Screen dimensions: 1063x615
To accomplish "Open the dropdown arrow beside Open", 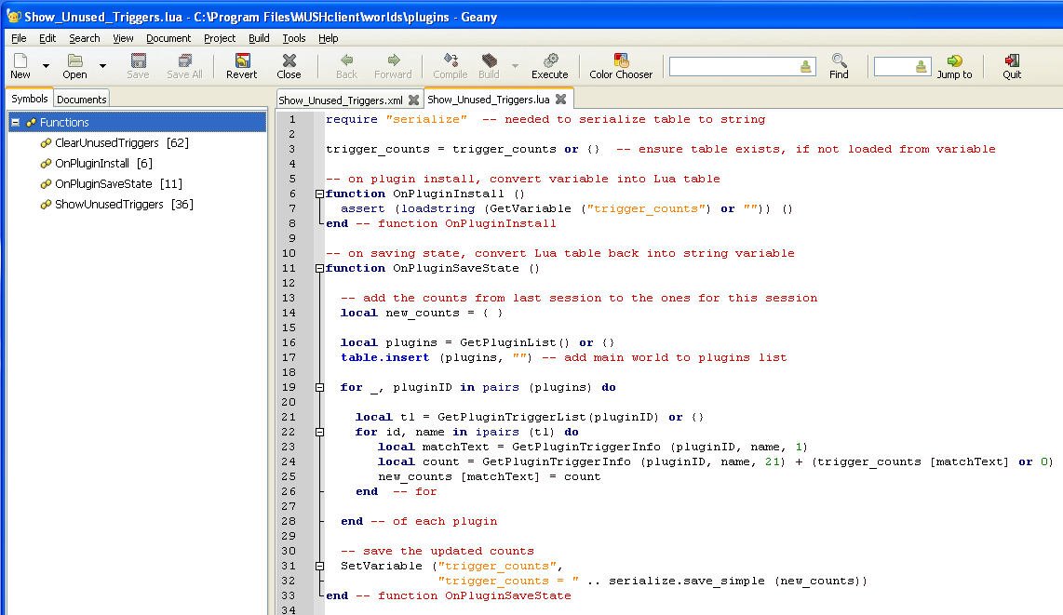I will [102, 66].
